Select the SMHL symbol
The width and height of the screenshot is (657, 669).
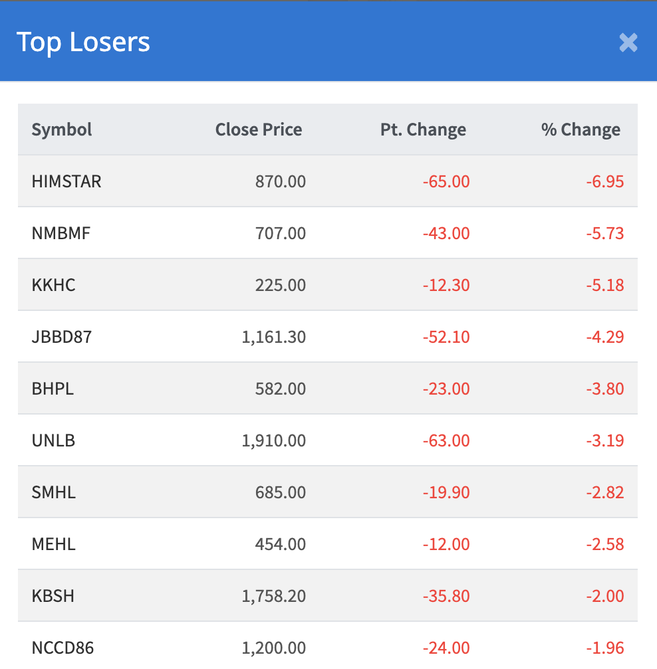click(54, 492)
